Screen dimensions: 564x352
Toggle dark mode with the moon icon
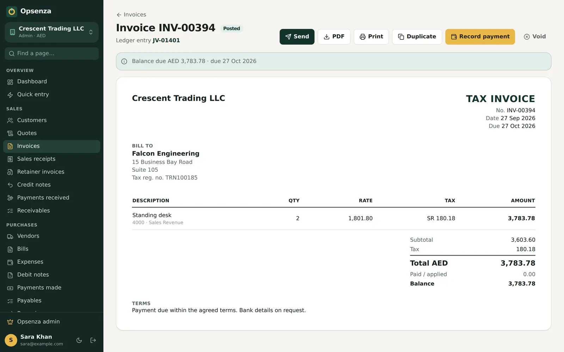79,340
